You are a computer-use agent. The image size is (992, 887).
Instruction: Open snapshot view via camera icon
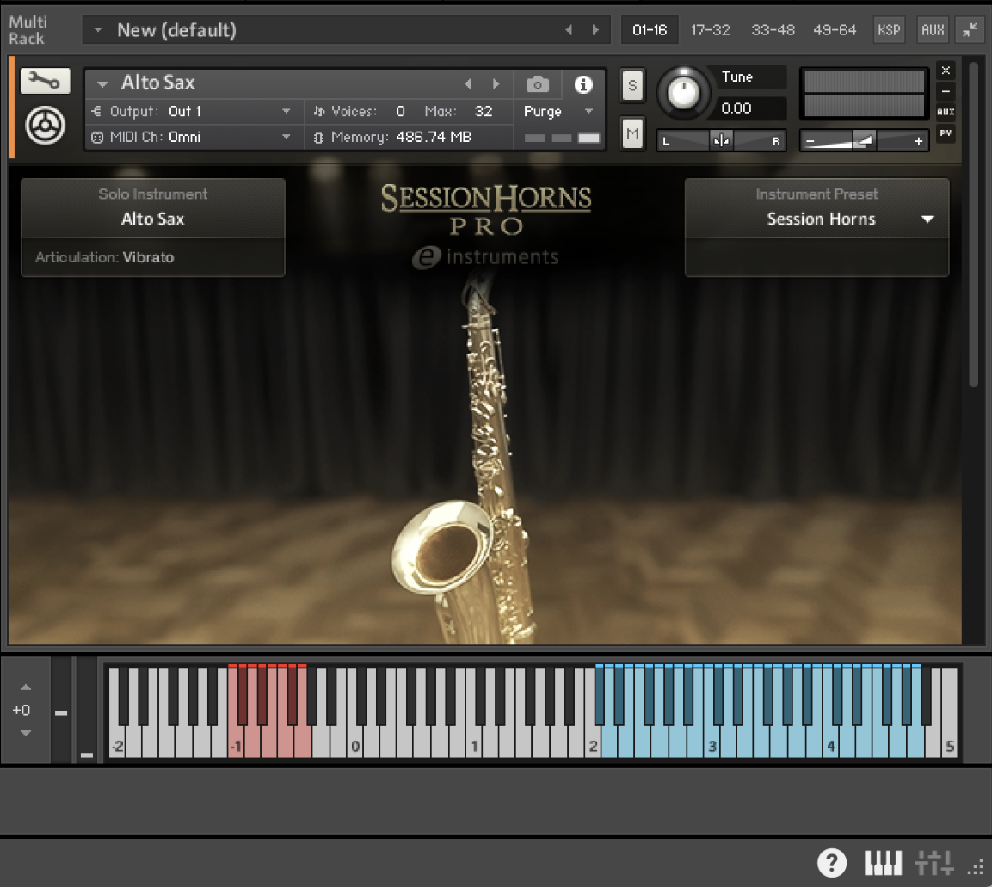coord(537,83)
